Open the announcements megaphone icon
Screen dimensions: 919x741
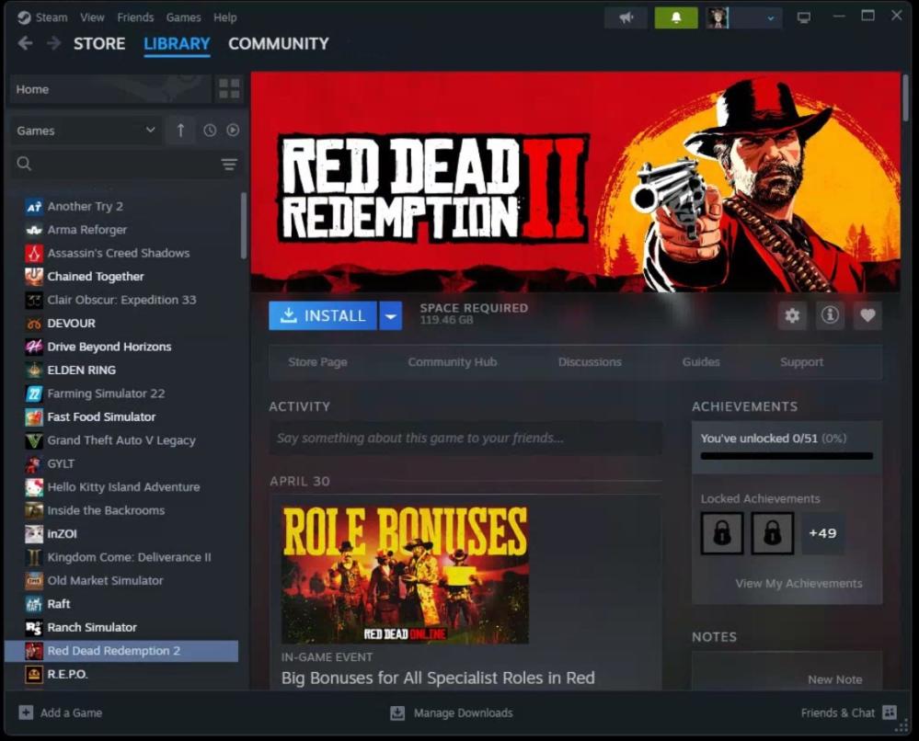(626, 18)
